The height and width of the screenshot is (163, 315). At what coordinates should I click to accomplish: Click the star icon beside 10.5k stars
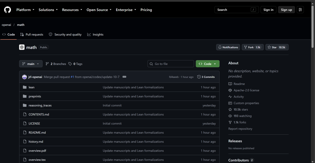coord(230,109)
